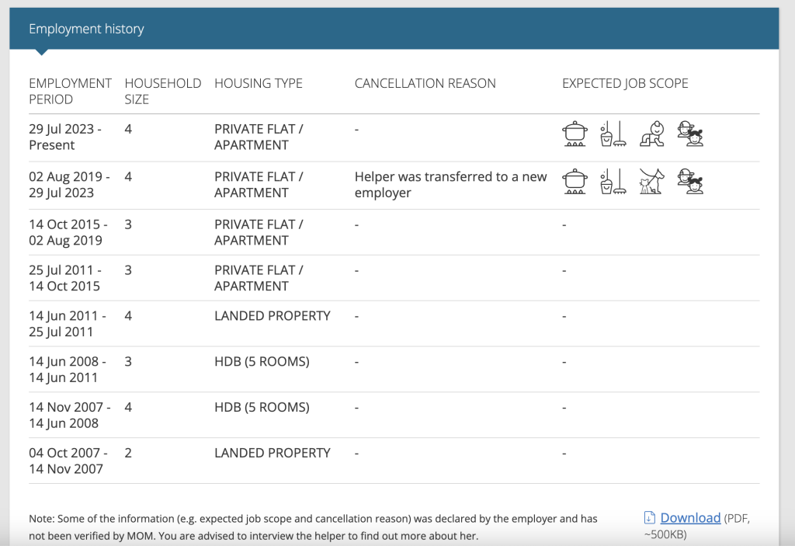
Task: Click LANDED PROPERTY in the 04 Oct 2007 row
Action: [273, 453]
